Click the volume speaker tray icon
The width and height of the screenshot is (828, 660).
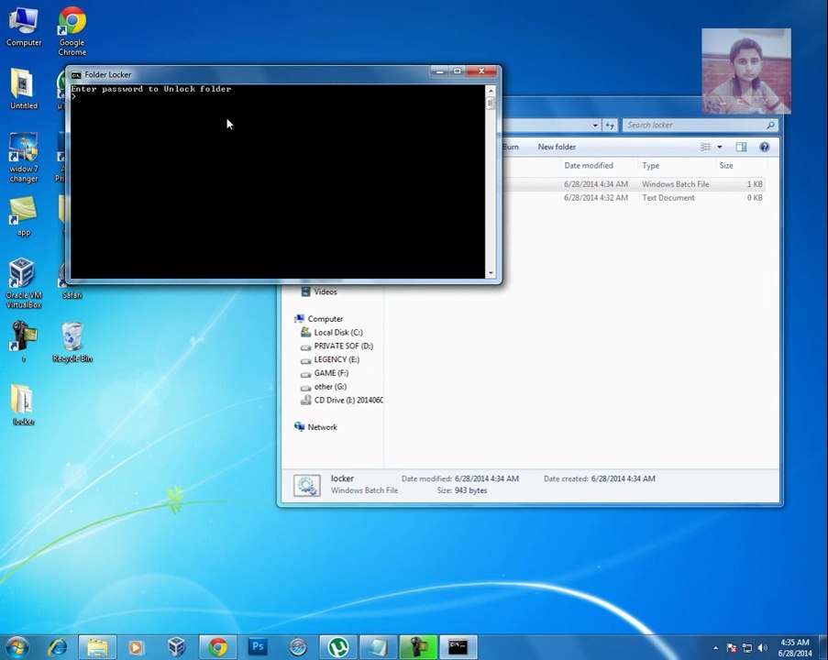pos(762,647)
